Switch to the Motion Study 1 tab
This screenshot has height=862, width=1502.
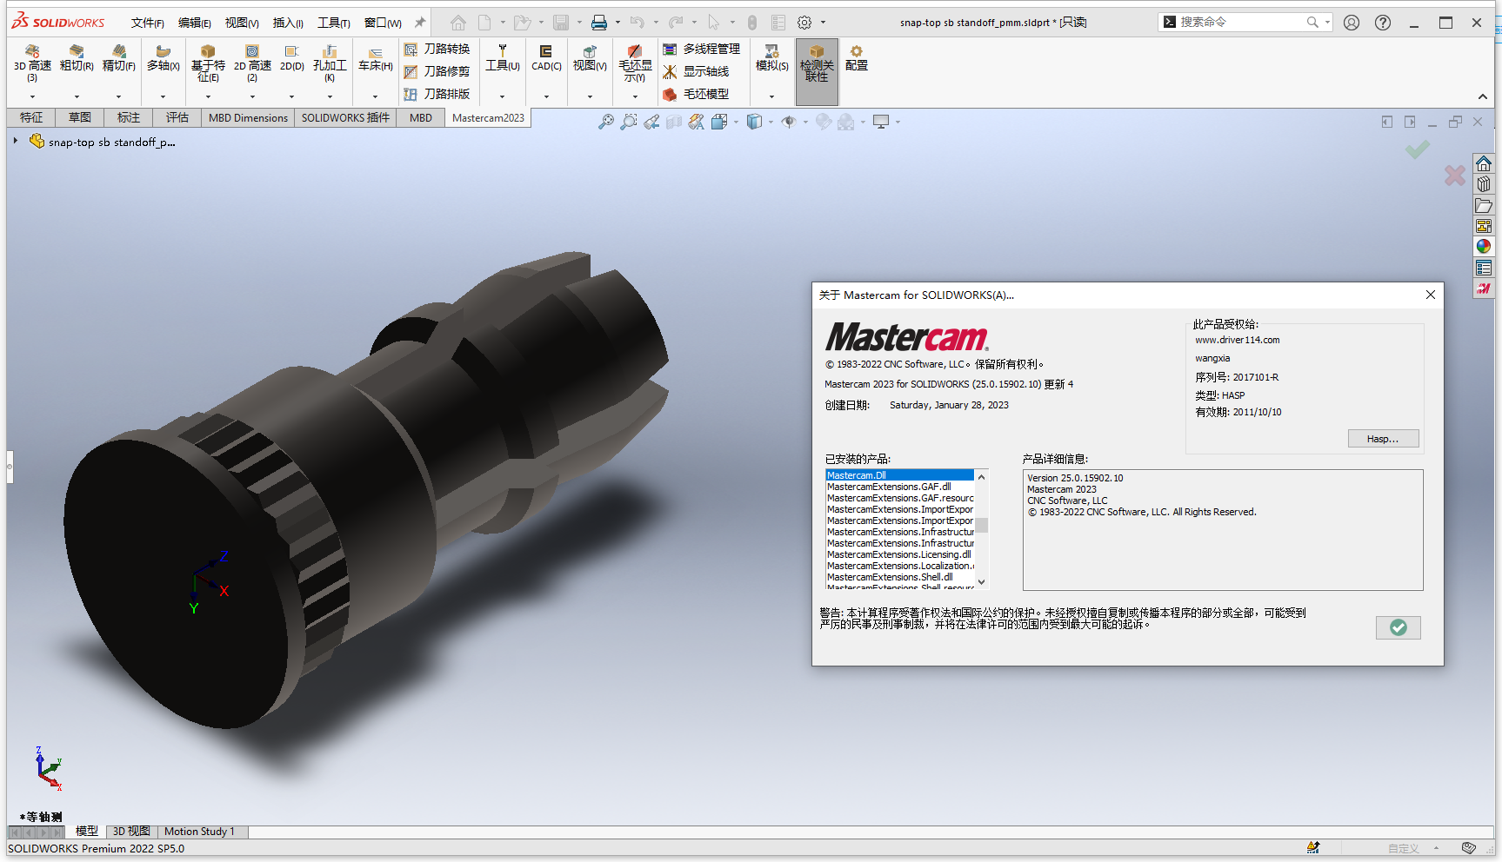coord(199,832)
